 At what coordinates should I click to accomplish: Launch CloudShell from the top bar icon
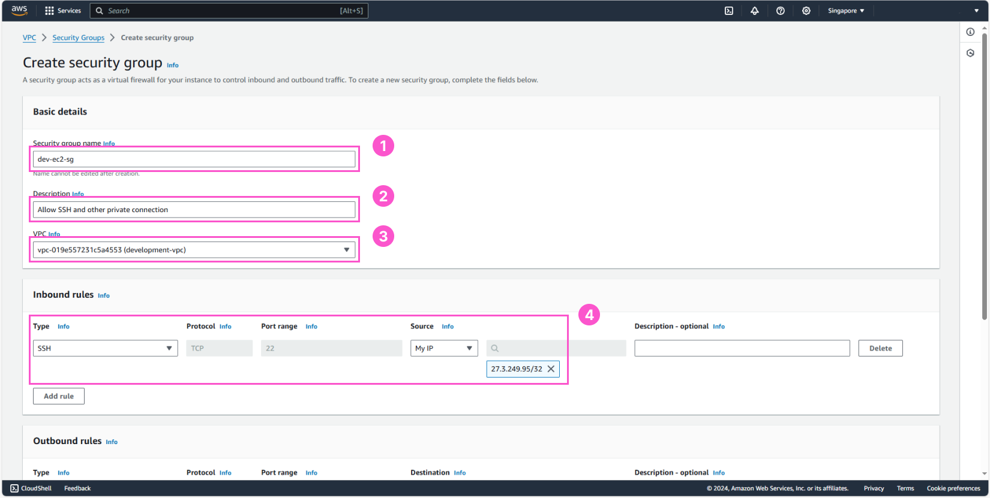pos(729,11)
